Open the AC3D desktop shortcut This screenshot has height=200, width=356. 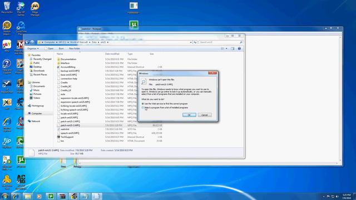click(21, 182)
